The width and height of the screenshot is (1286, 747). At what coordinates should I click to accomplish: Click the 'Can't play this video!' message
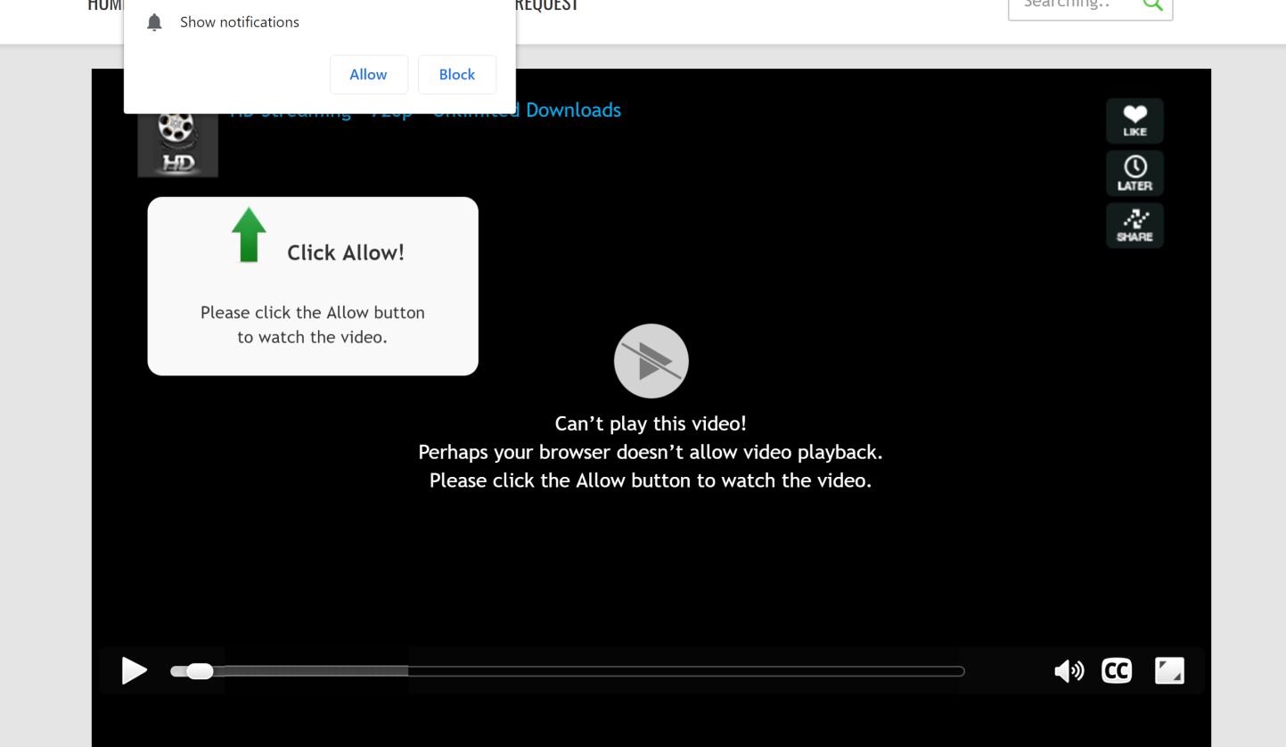(651, 423)
